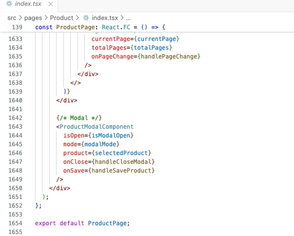The width and height of the screenshot is (294, 236).
Task: Click the Modal comment text
Action: [x=79, y=118]
